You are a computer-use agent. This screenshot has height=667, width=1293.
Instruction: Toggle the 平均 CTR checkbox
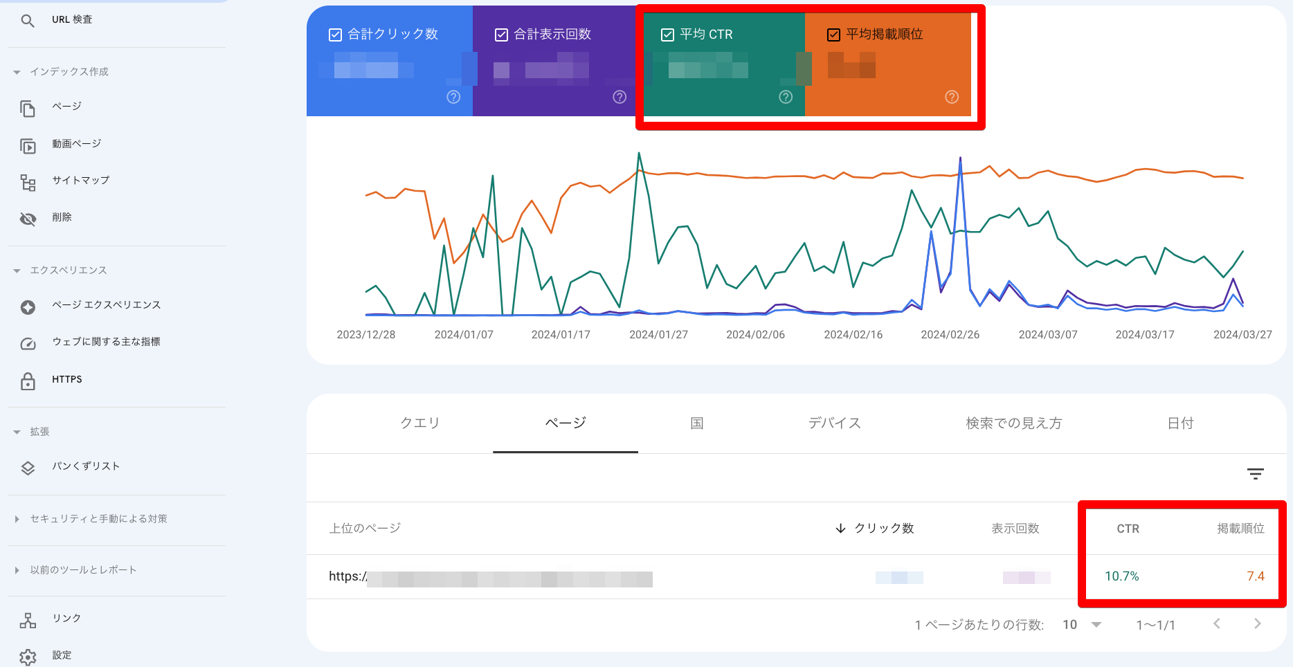click(667, 35)
